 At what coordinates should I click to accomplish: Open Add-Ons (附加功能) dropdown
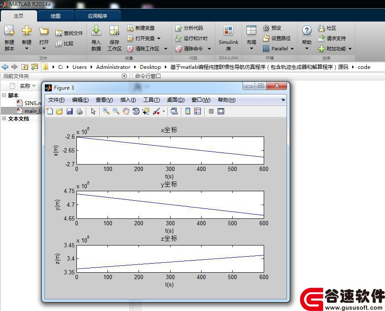coord(350,49)
